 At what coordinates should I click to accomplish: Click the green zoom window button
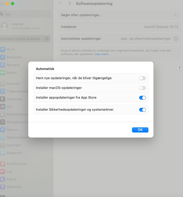[x=13, y=4]
